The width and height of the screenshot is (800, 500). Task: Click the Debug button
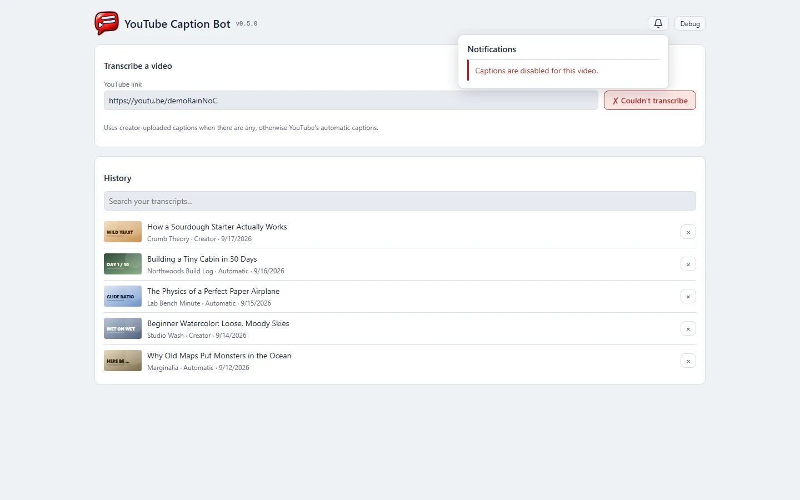(690, 23)
